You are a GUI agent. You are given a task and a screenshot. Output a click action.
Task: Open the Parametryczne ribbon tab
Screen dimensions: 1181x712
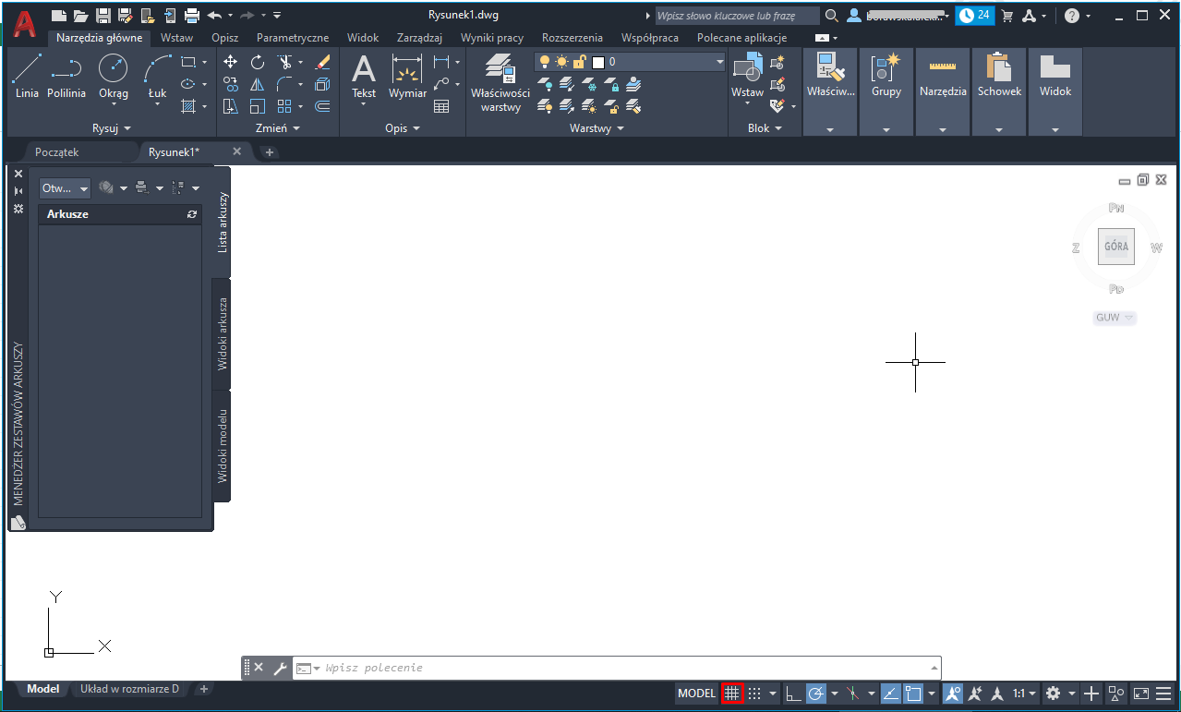(293, 38)
